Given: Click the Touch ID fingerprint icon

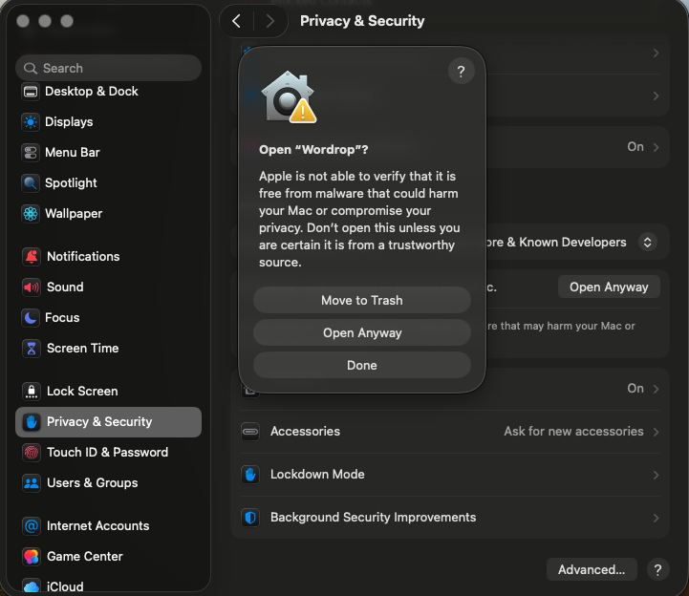Looking at the screenshot, I should [x=32, y=453].
